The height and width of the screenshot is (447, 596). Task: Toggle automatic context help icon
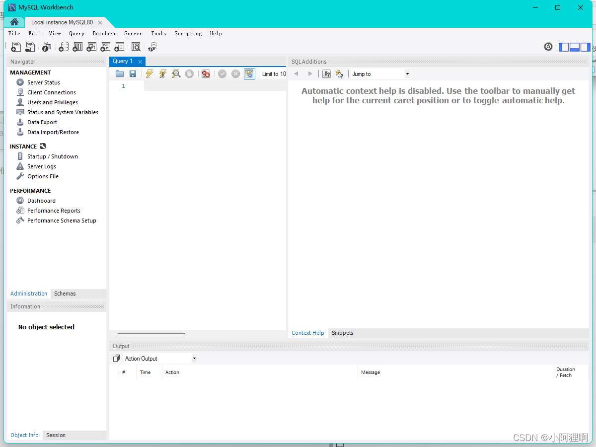[340, 74]
